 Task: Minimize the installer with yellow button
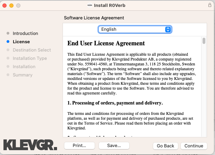coord(11,6)
